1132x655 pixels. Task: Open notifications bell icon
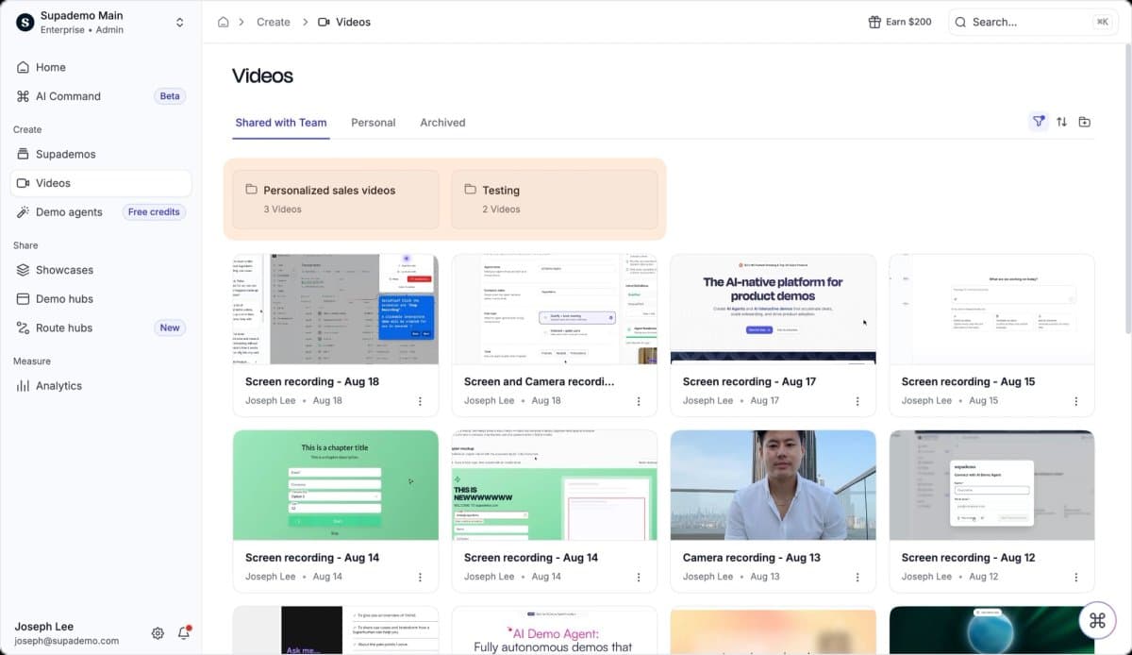[184, 633]
